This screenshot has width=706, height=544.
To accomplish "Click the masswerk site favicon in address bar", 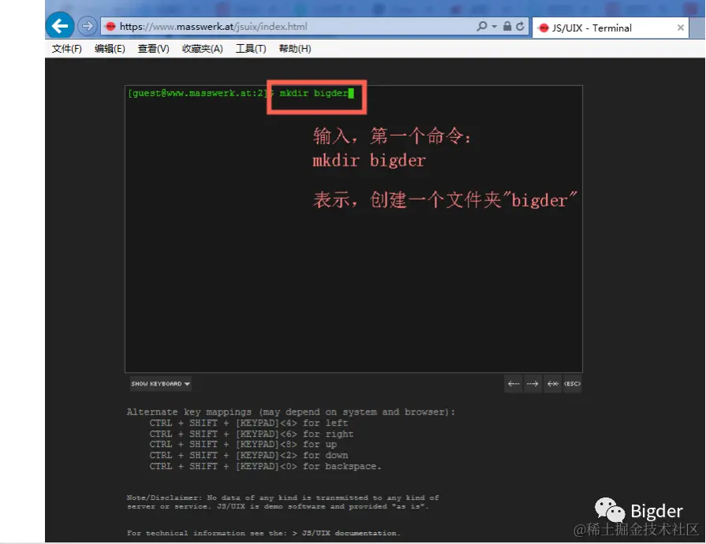I will pos(110,27).
